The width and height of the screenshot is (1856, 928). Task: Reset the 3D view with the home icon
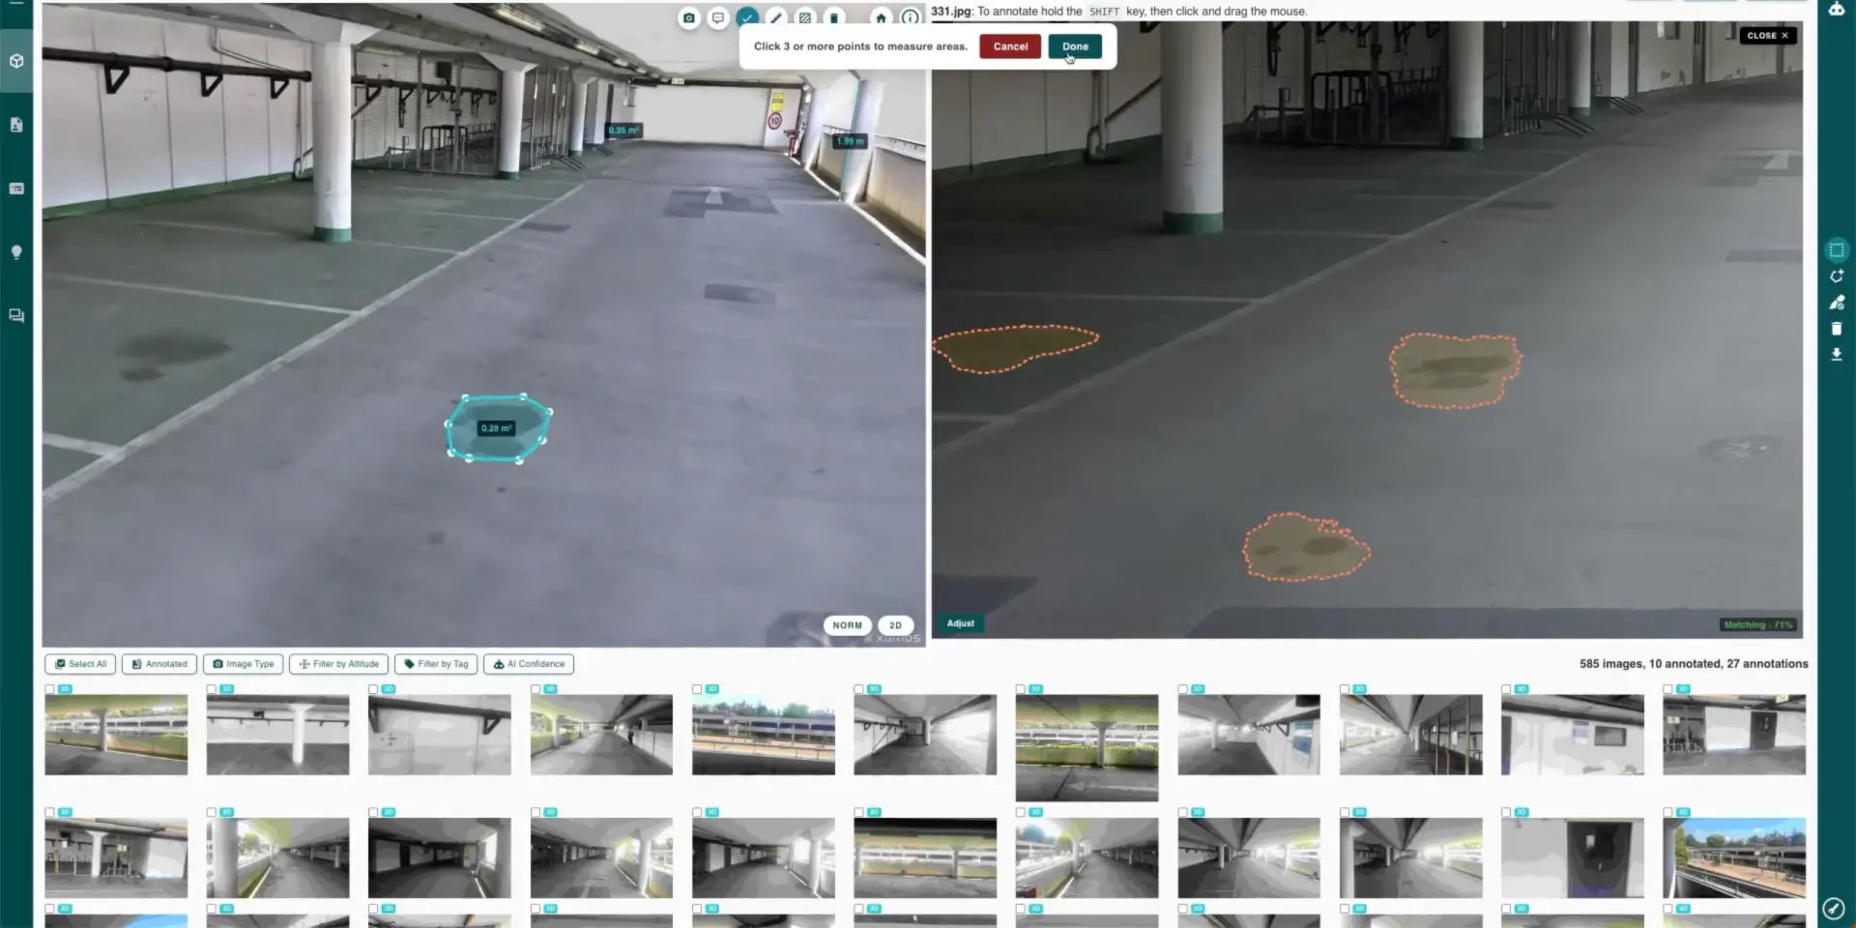881,17
